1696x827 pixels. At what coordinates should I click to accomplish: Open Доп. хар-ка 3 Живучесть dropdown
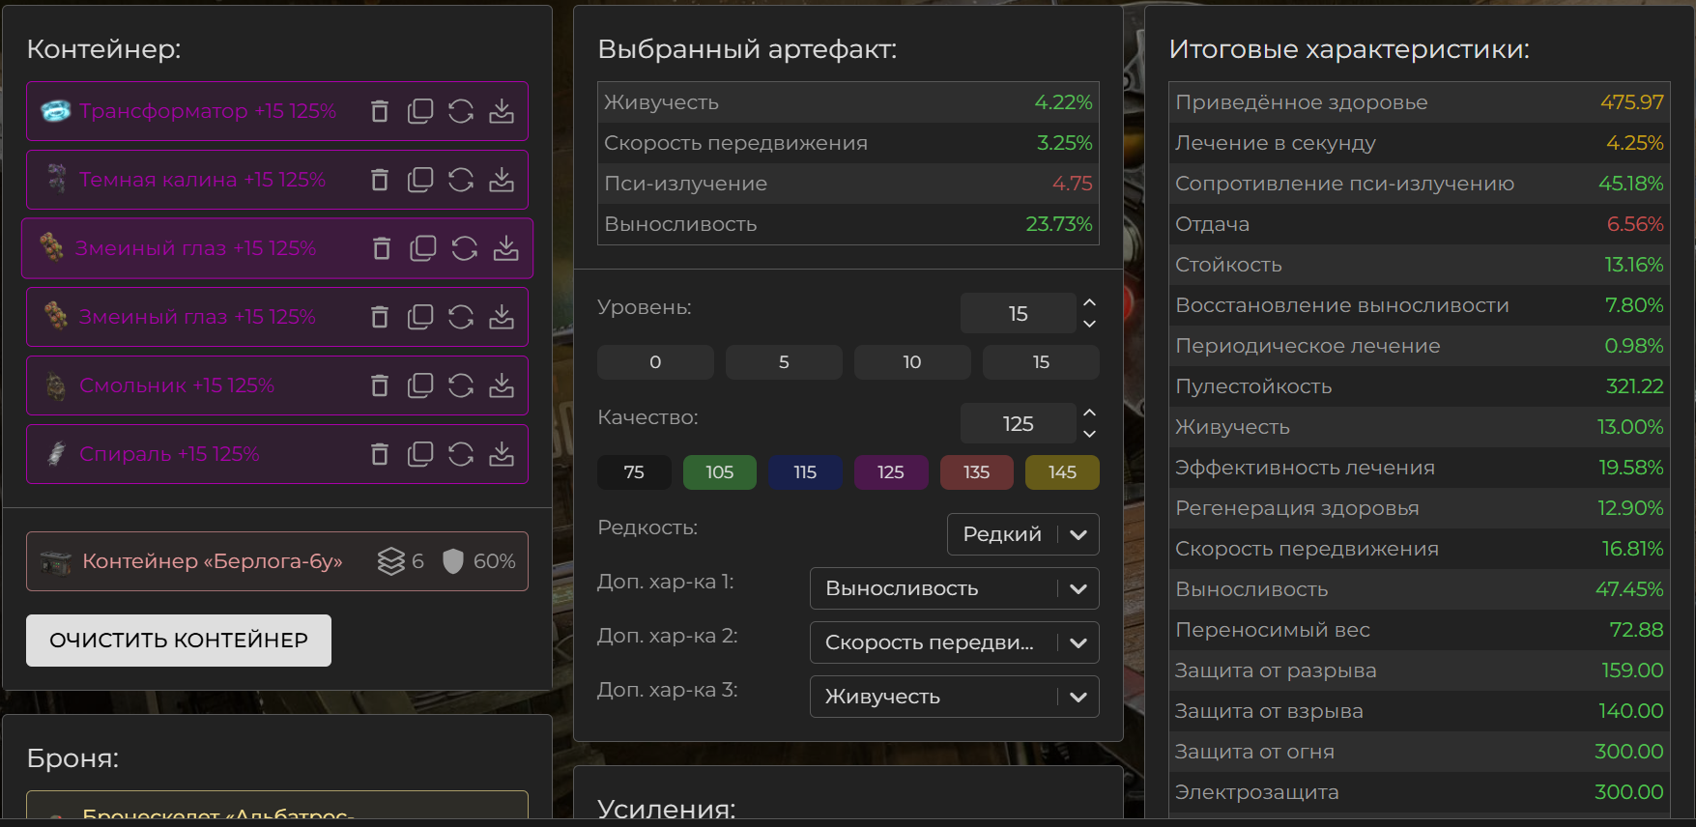(955, 697)
